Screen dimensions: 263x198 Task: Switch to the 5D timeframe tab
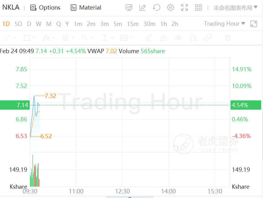[19, 24]
